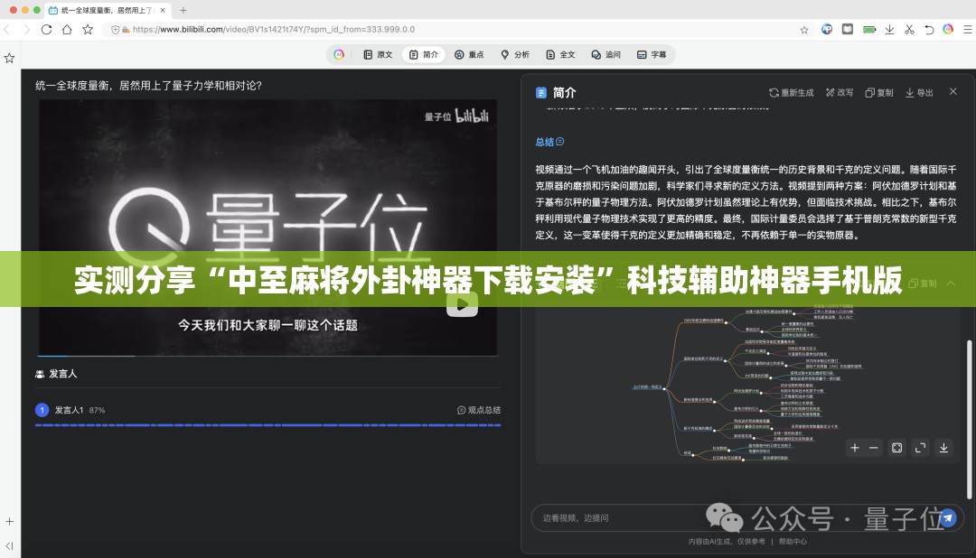Expand the mind map to fullscreen
976x558 pixels.
click(920, 448)
